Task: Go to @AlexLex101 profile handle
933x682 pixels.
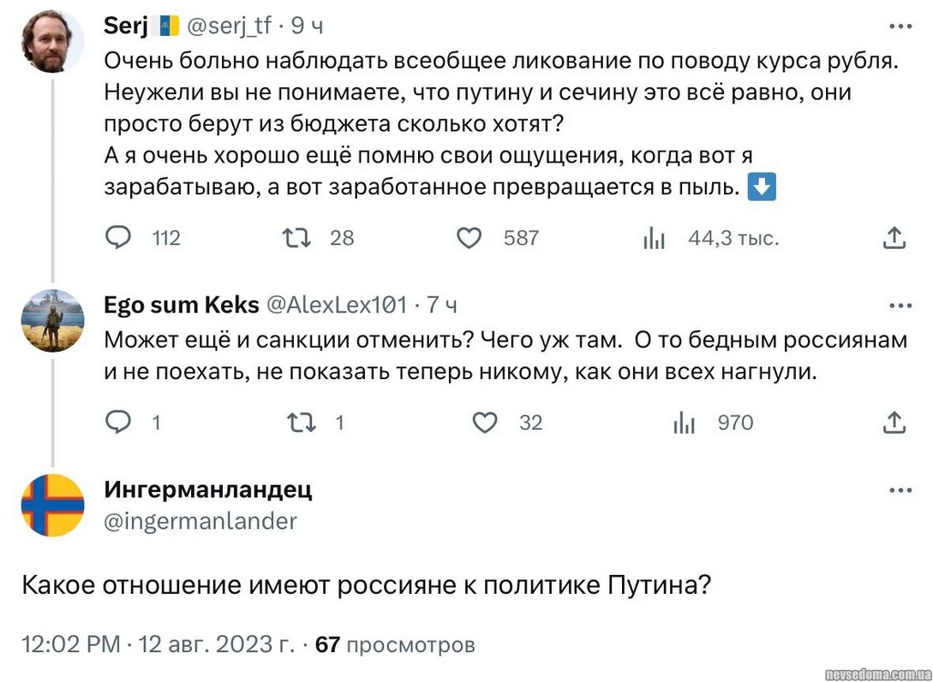Action: click(x=338, y=305)
